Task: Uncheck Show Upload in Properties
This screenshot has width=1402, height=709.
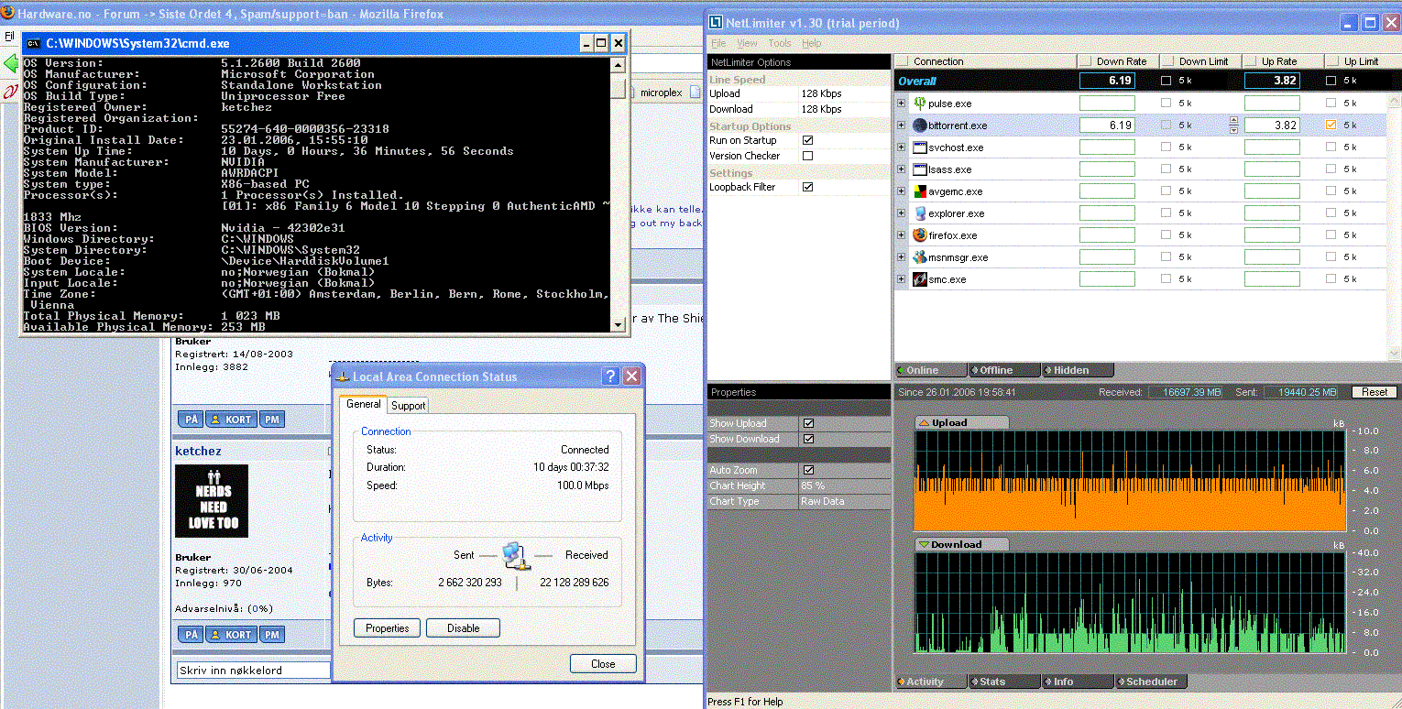Action: click(808, 423)
